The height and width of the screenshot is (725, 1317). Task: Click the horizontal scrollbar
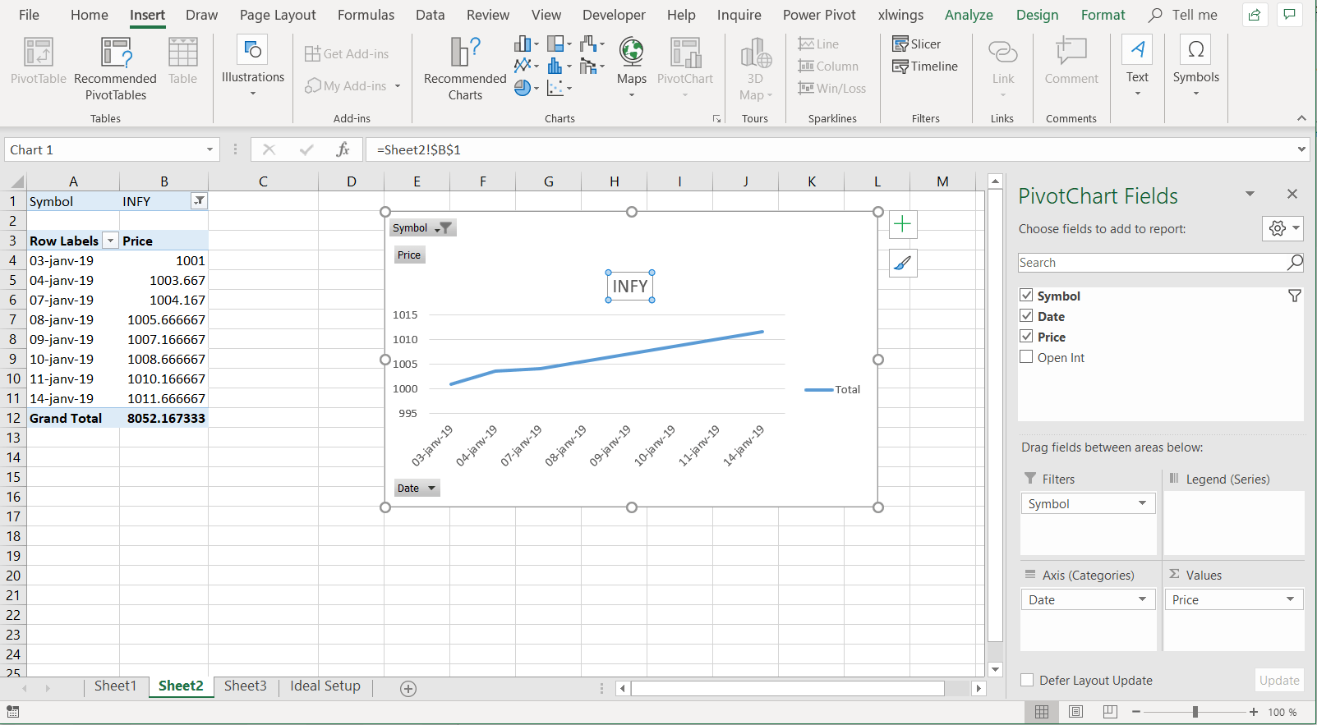(788, 688)
